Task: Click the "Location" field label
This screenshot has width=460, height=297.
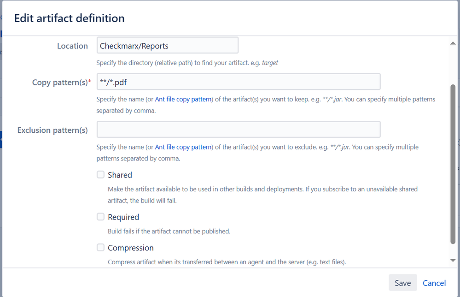Action: [x=72, y=46]
